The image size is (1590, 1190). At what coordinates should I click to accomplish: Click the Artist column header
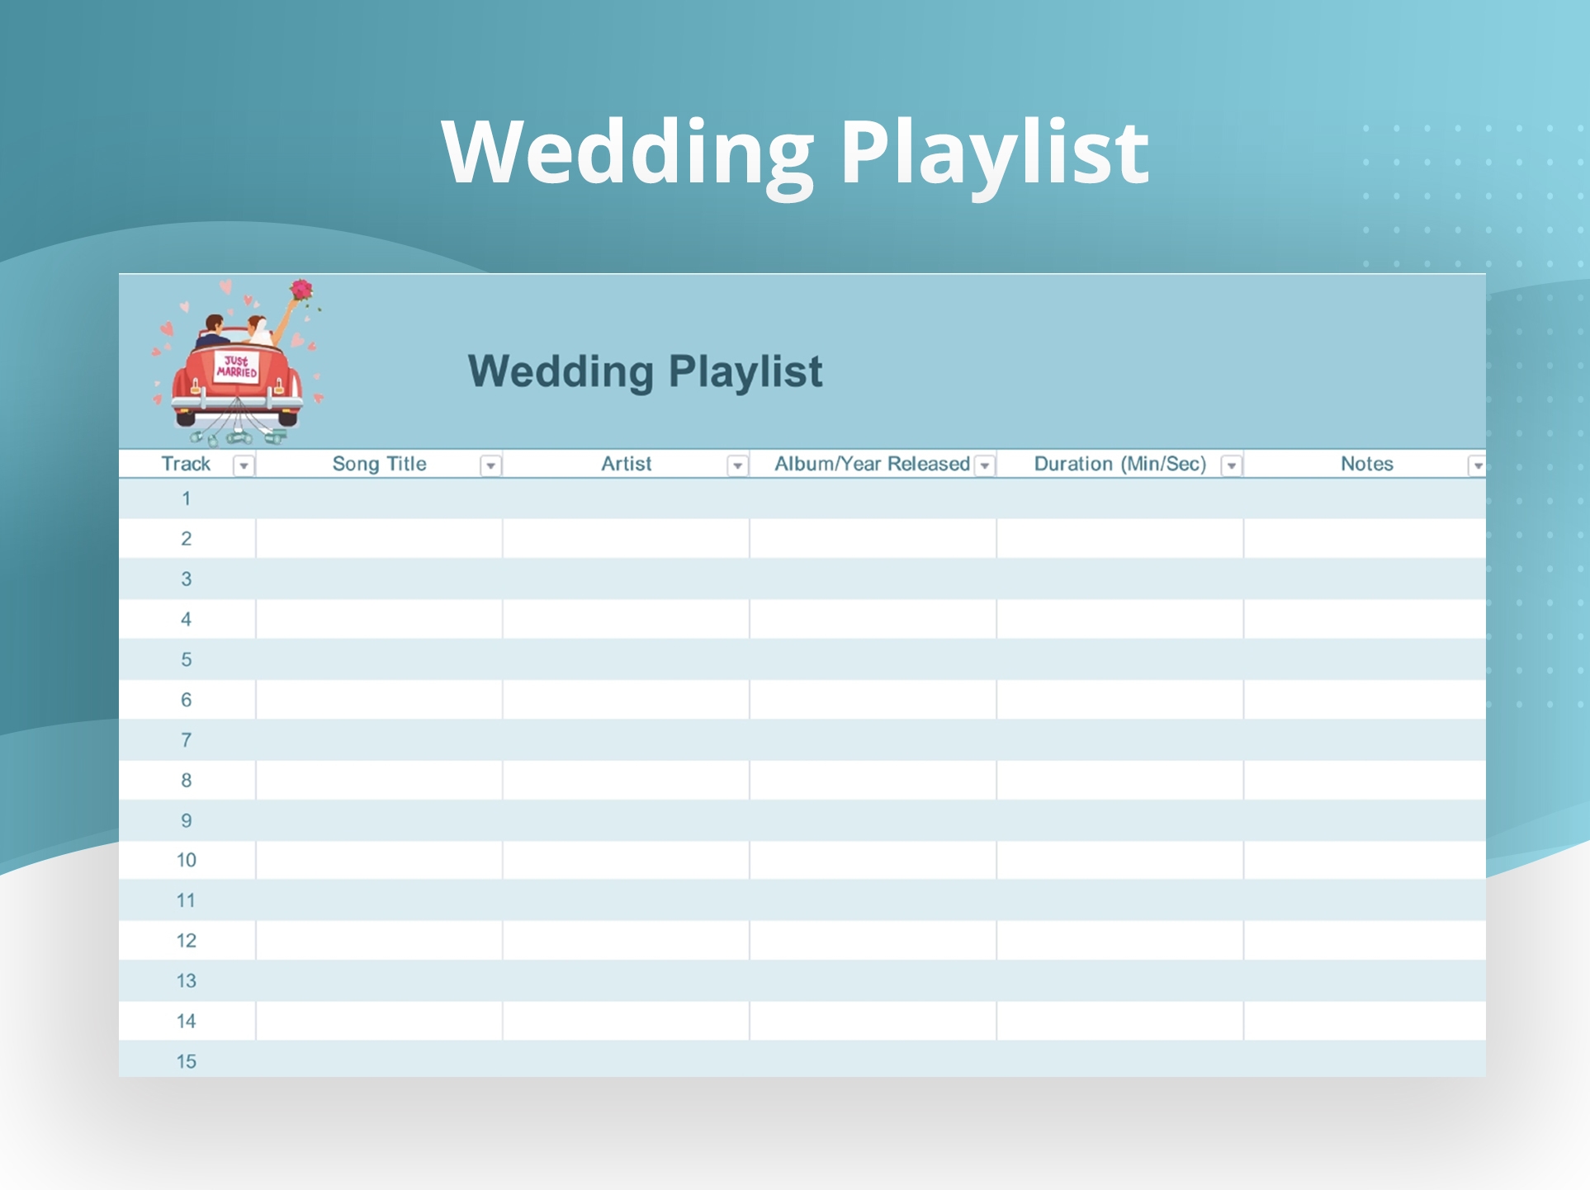coord(626,464)
